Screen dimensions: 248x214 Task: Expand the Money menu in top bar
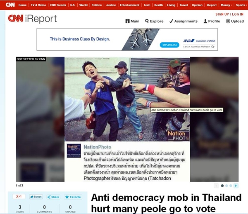pos(226,5)
